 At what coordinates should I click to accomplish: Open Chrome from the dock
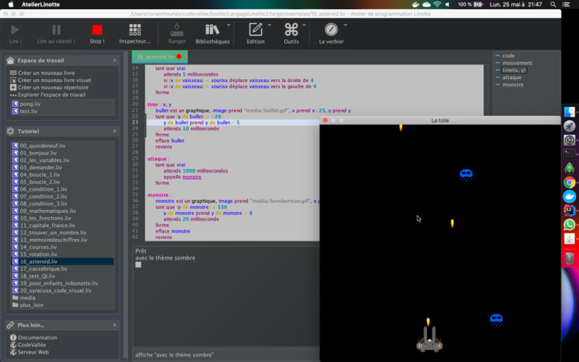[x=569, y=182]
